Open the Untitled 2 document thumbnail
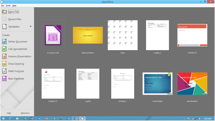Screen dimensions: 215x121 (123, 84)
